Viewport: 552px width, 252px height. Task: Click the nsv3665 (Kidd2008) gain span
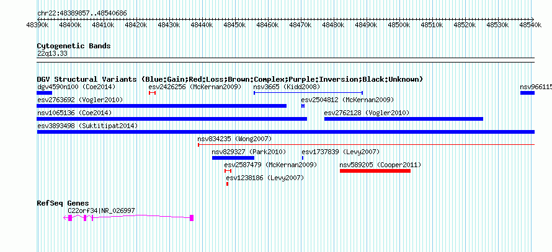click(x=308, y=93)
